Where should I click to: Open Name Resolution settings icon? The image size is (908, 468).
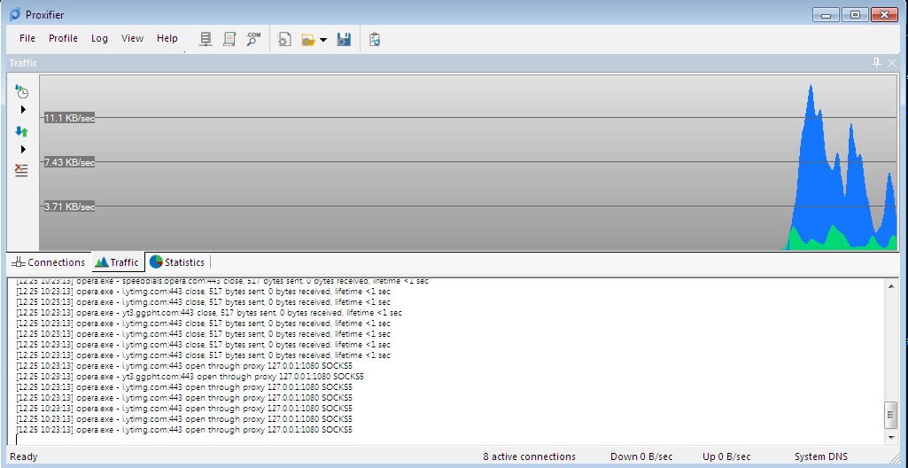253,39
